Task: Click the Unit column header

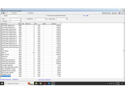Action: pyautogui.click(x=39, y=24)
